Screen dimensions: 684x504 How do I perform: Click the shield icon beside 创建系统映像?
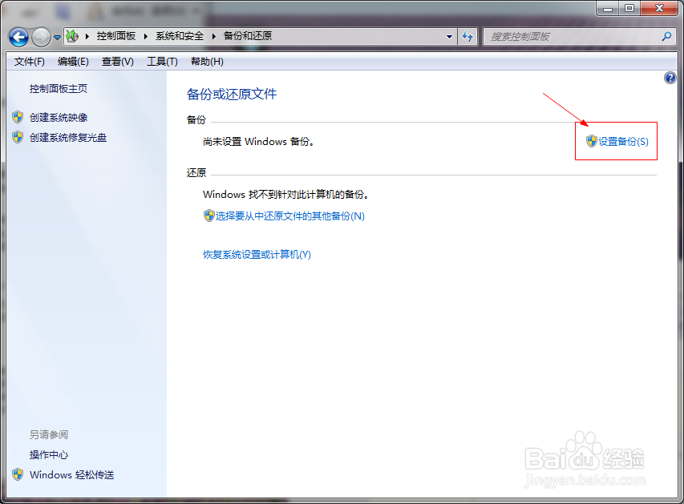pos(18,117)
